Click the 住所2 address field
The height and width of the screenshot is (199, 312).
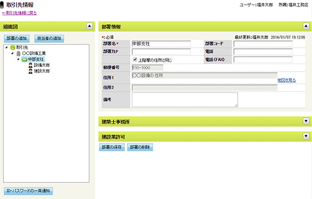(204, 88)
